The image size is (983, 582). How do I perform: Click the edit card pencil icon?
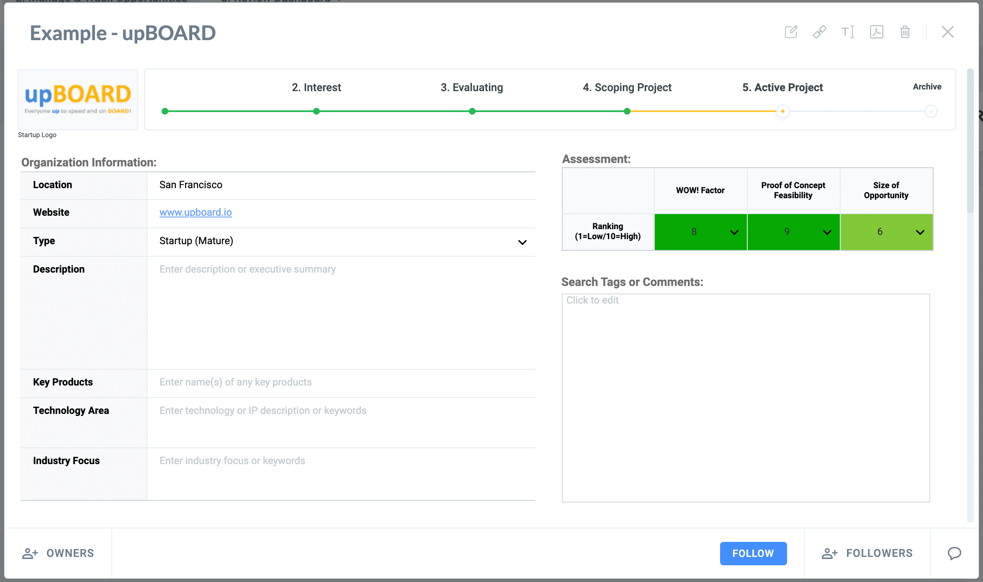pyautogui.click(x=791, y=32)
